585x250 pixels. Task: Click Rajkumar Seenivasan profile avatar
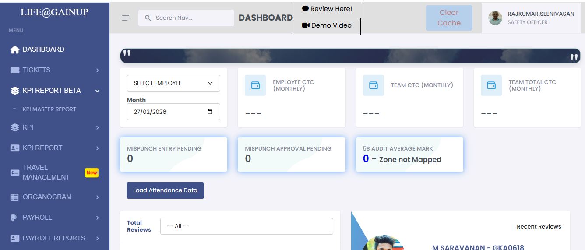coord(495,18)
